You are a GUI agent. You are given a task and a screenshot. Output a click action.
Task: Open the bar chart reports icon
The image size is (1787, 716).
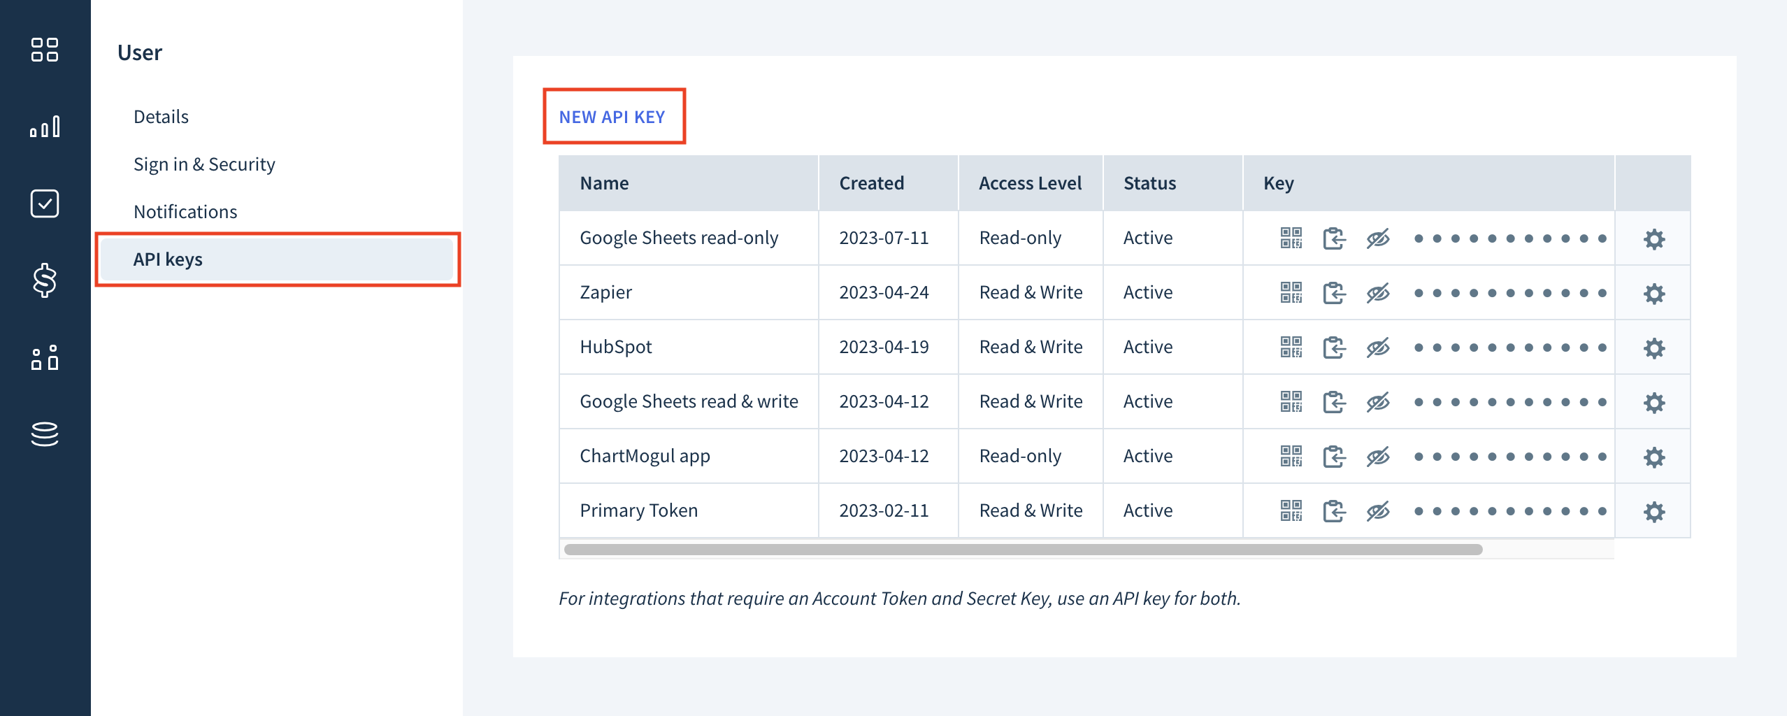[x=45, y=127]
